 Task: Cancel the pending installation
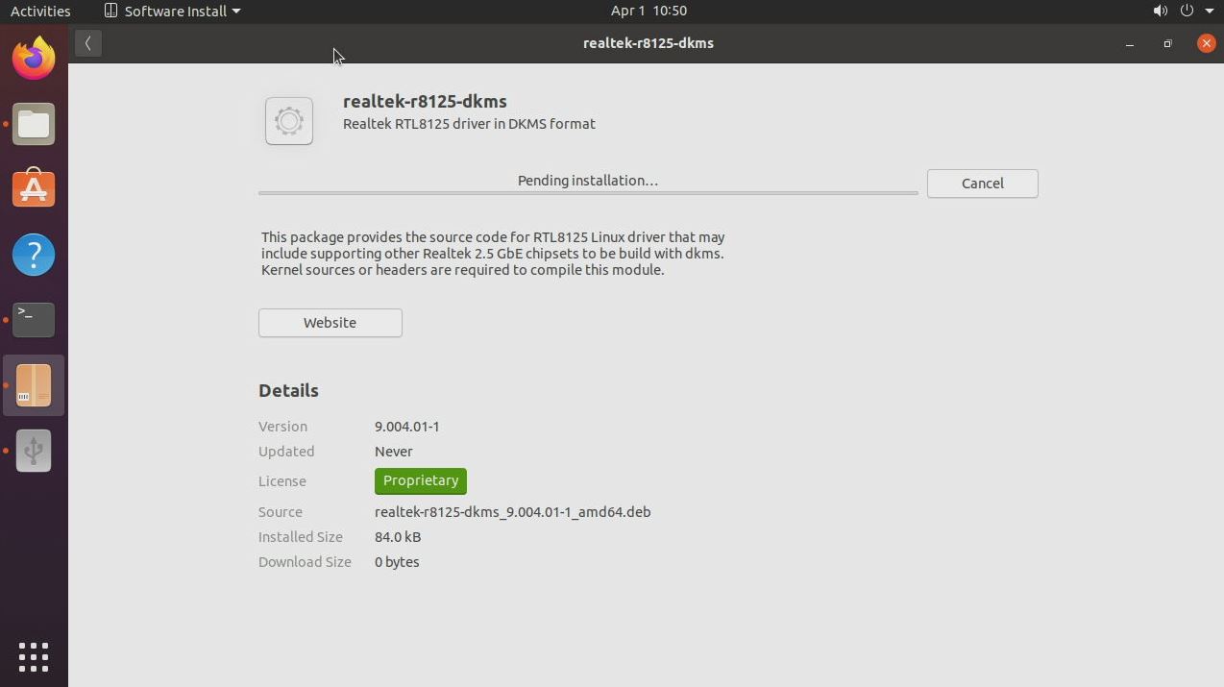pyautogui.click(x=982, y=184)
